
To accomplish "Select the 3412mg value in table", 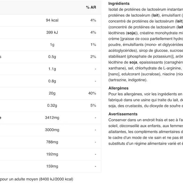I will pos(52,118).
